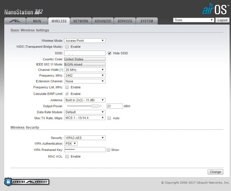This screenshot has width=231, height=191.
Task: Enable the MAC ACL checkbox
Action: [67, 156]
